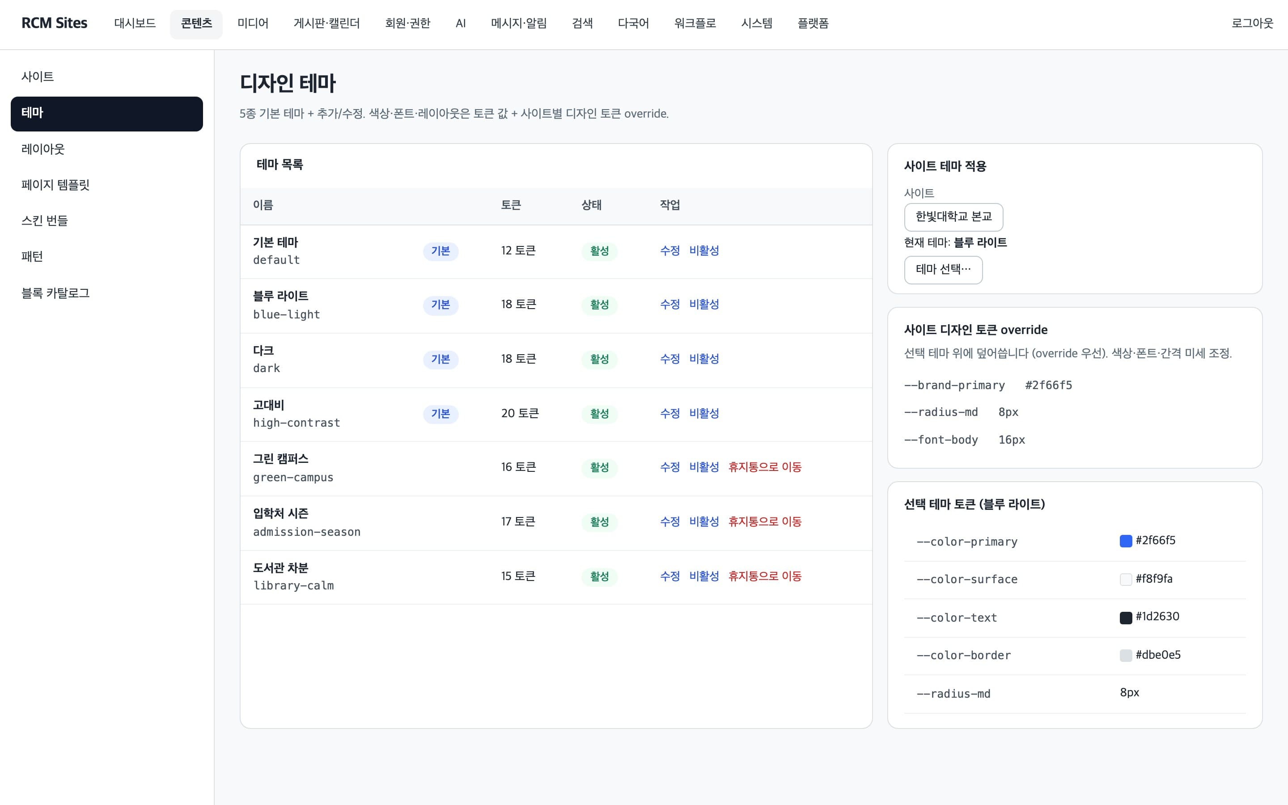The width and height of the screenshot is (1288, 805).
Task: Switch to the 미디어 top menu
Action: [x=253, y=23]
